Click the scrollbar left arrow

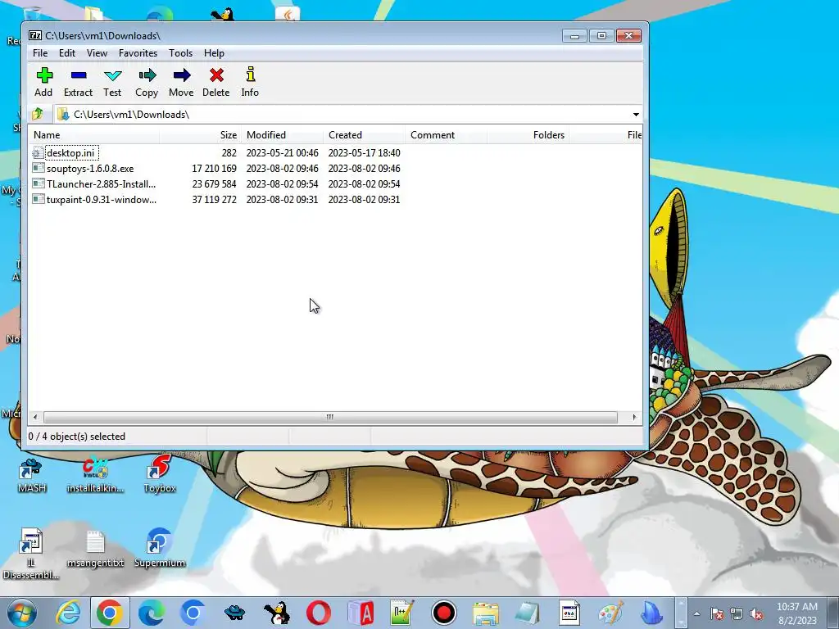tap(35, 417)
